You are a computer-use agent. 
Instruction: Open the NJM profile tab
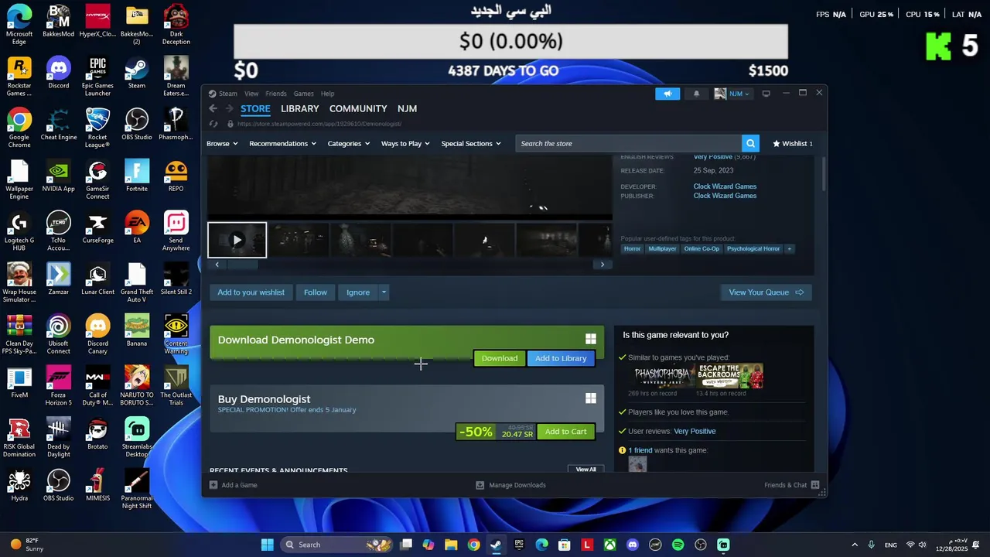coord(407,109)
